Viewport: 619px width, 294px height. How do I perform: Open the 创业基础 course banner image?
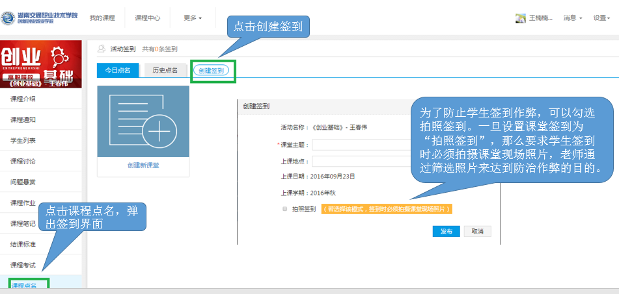pyautogui.click(x=41, y=64)
